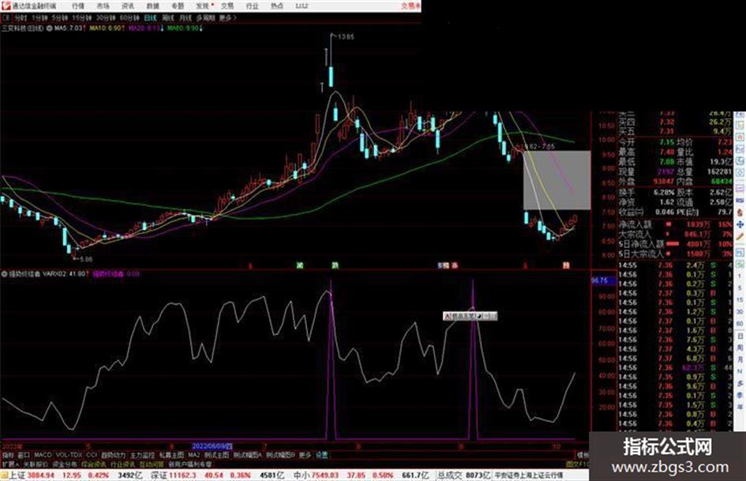
Task: Select 月 in the right-edge period column
Action: point(740,359)
